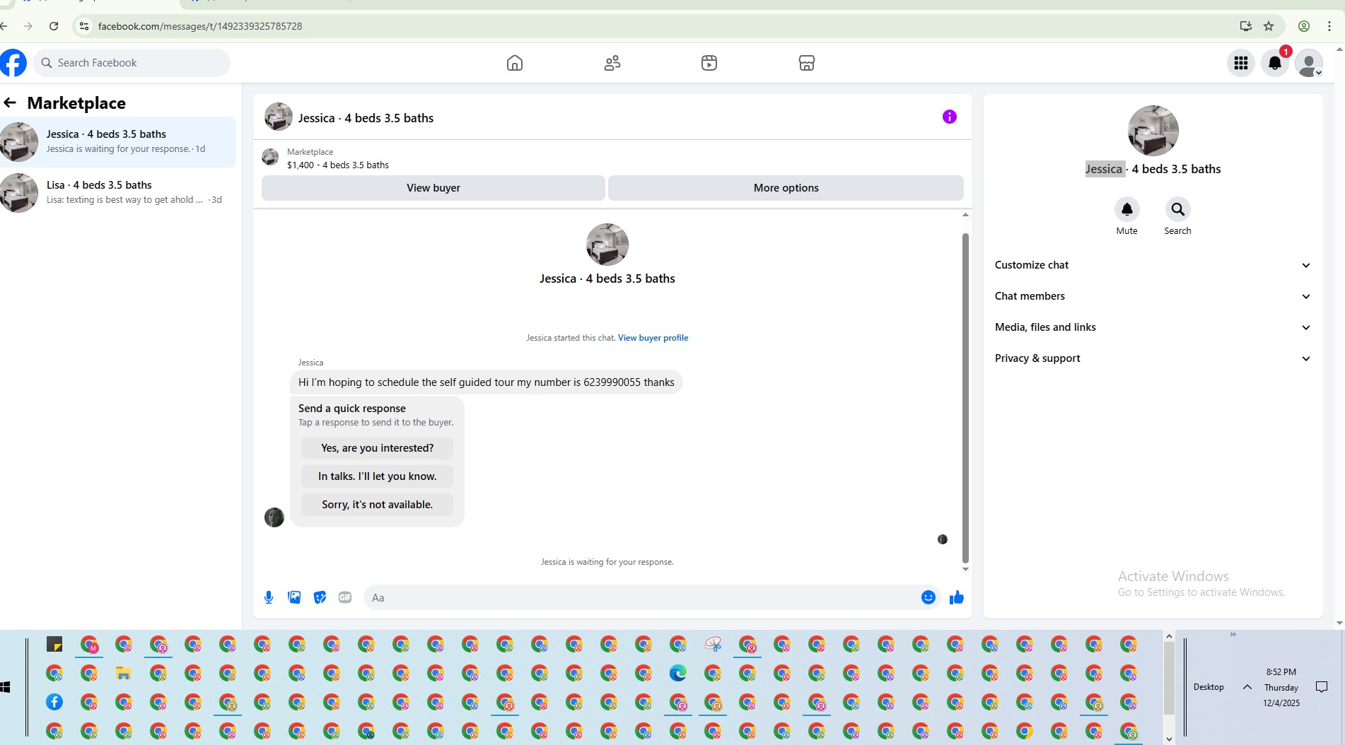
Task: Click Marketplace listing $1,400 thumbnail
Action: point(270,157)
